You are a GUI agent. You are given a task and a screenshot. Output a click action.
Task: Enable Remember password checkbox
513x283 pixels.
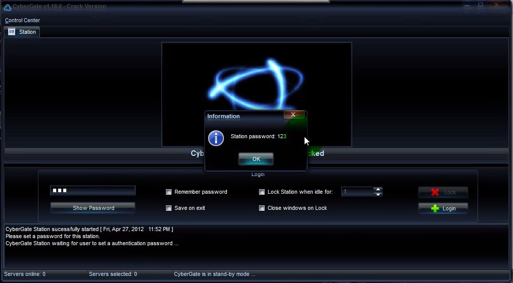pos(168,192)
